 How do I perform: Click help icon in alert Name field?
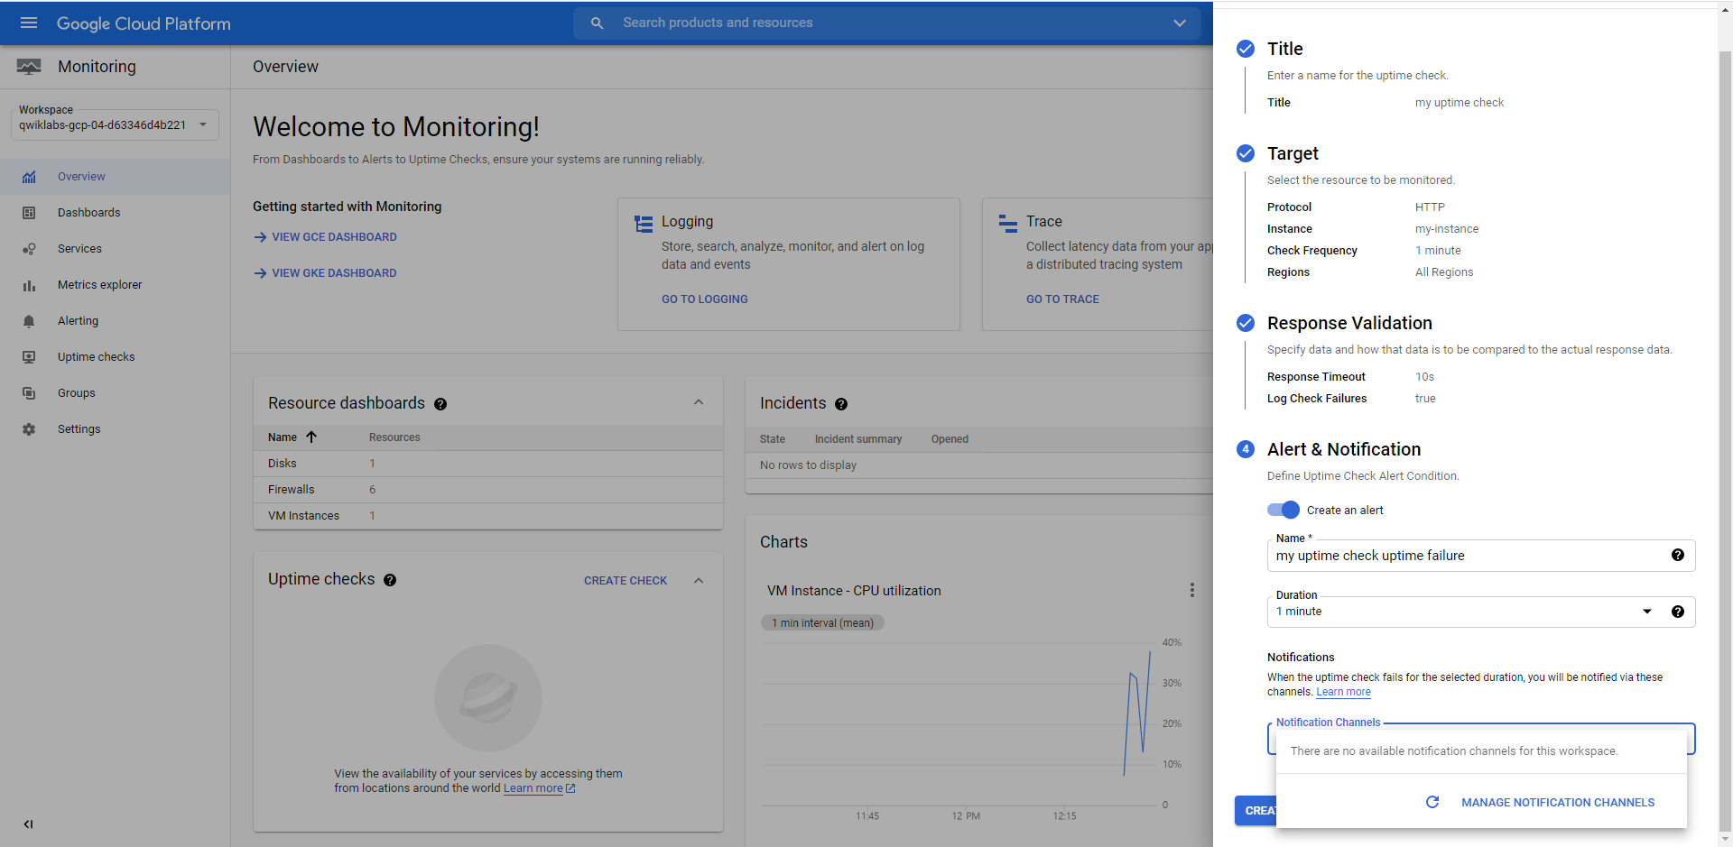click(x=1678, y=555)
